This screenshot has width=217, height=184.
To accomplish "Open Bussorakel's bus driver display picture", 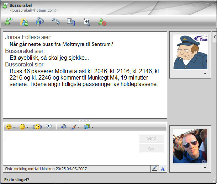I will (190, 52).
